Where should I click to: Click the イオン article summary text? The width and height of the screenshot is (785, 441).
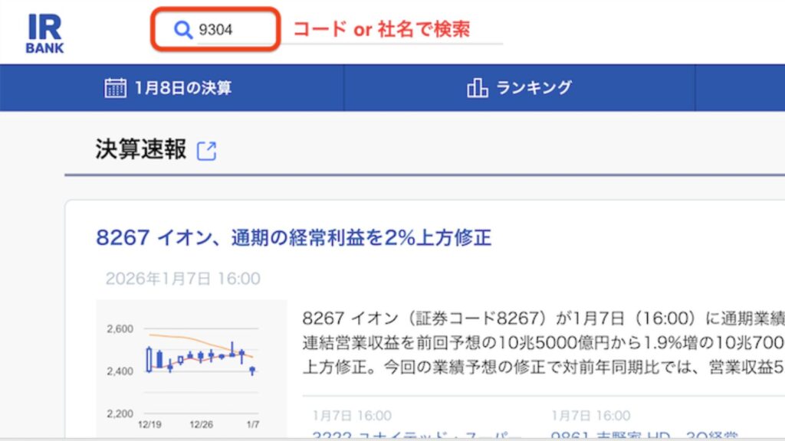[x=537, y=342]
